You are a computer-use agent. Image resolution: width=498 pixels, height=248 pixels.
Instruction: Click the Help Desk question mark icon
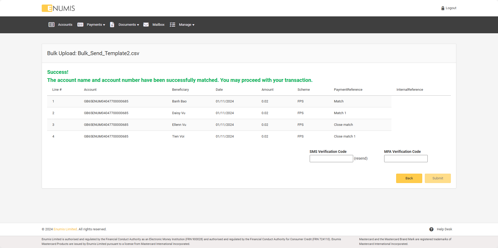pyautogui.click(x=431, y=229)
